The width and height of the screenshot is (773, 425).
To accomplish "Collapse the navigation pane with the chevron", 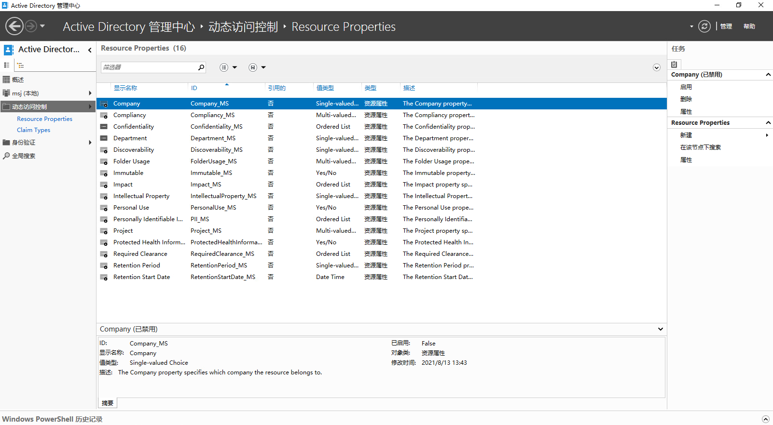I will coord(90,50).
